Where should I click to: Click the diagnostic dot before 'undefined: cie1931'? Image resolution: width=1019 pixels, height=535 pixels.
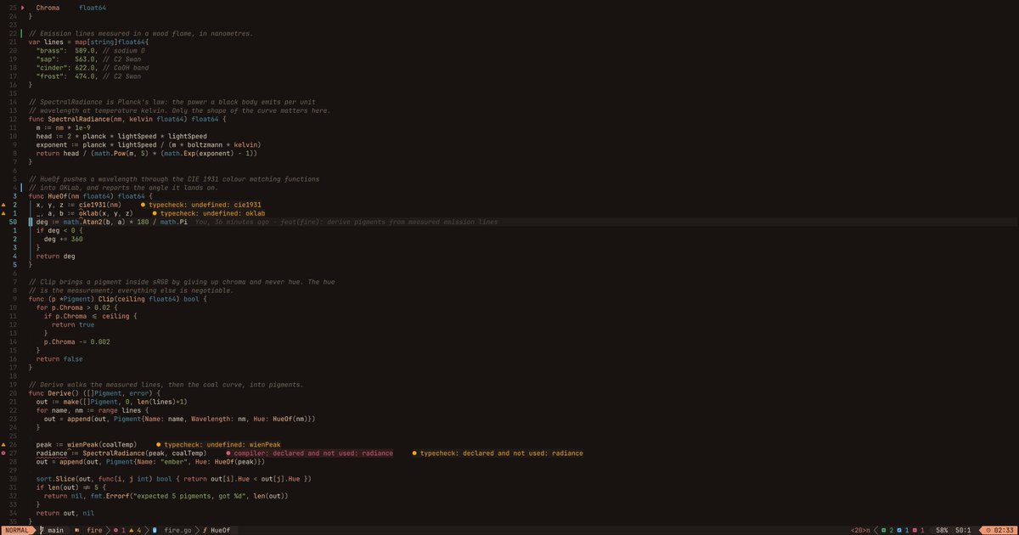tap(143, 206)
